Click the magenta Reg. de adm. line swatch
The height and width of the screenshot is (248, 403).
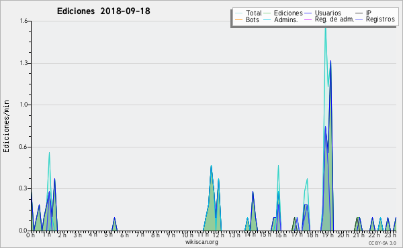click(x=308, y=19)
